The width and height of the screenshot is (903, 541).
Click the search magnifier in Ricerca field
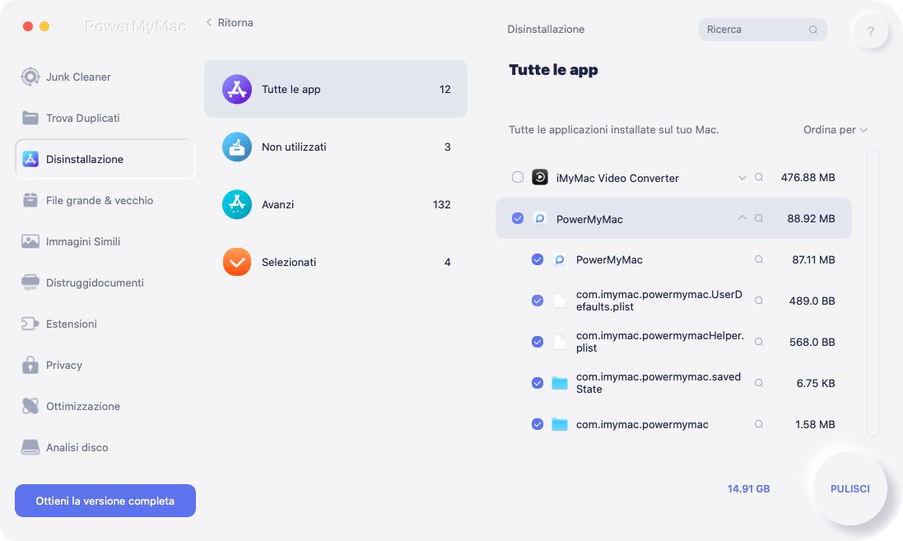(813, 30)
